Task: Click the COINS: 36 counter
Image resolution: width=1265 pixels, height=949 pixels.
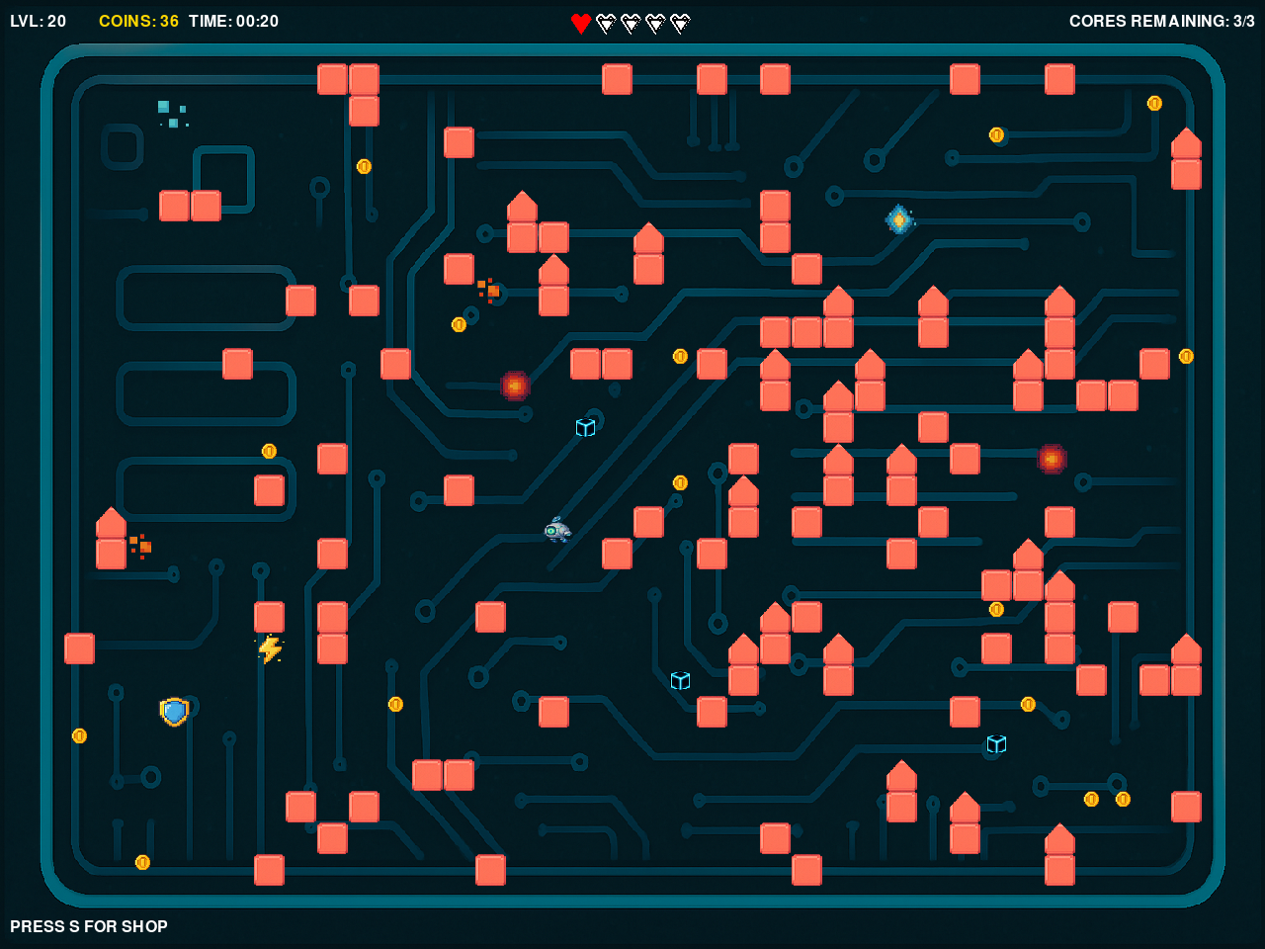Action: click(138, 21)
